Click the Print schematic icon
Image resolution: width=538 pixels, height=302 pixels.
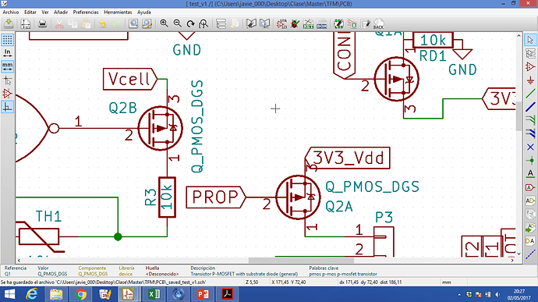[42, 23]
